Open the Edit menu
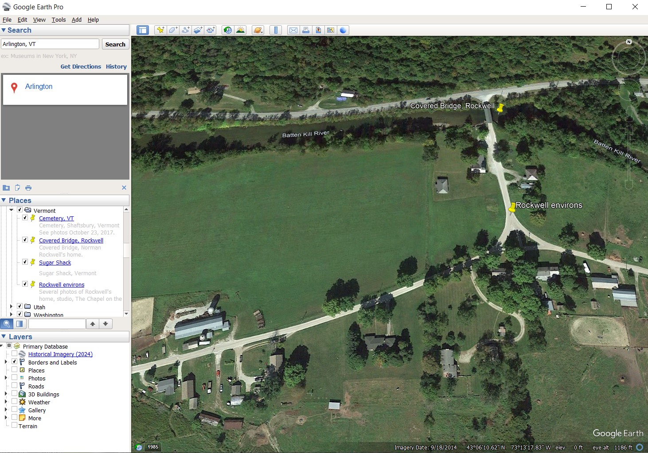Viewport: 648px width, 453px height. pyautogui.click(x=22, y=20)
